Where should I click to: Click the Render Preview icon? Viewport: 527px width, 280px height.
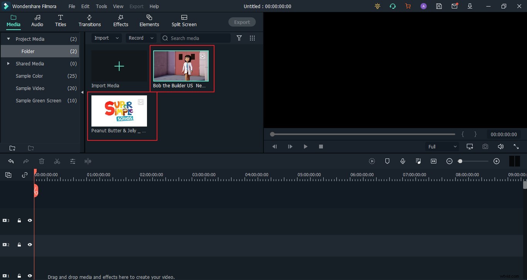372,161
